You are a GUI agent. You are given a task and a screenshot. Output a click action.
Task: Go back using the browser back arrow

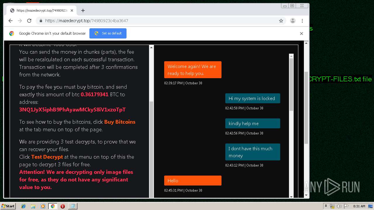point(11,21)
